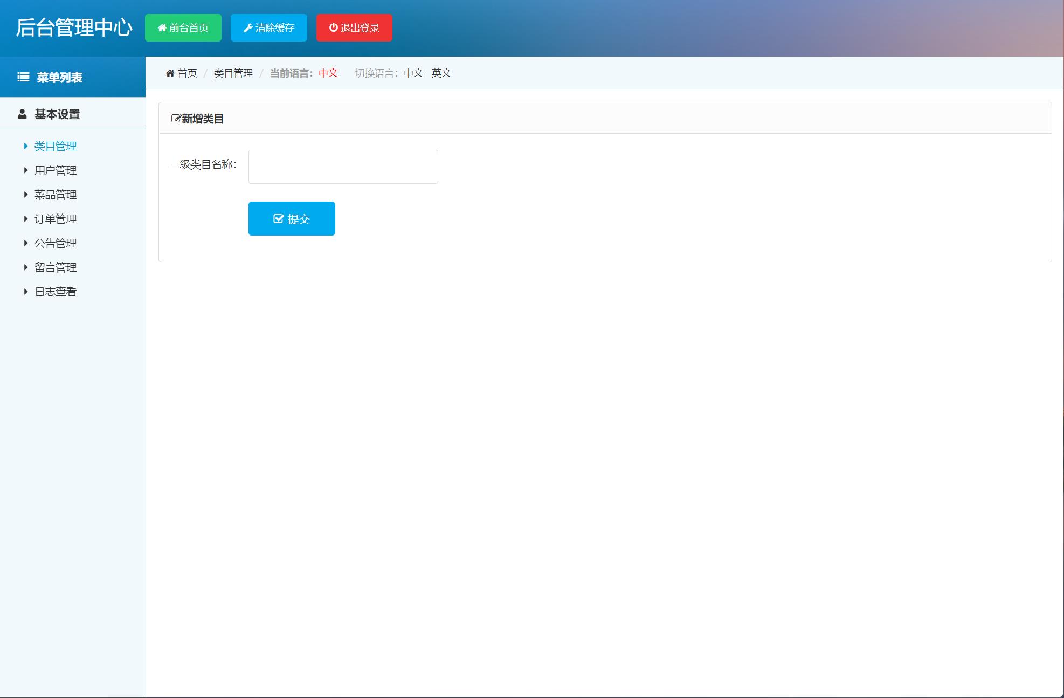Expand arrow next to 用户管理
Screen dimensions: 1064x698
25,170
